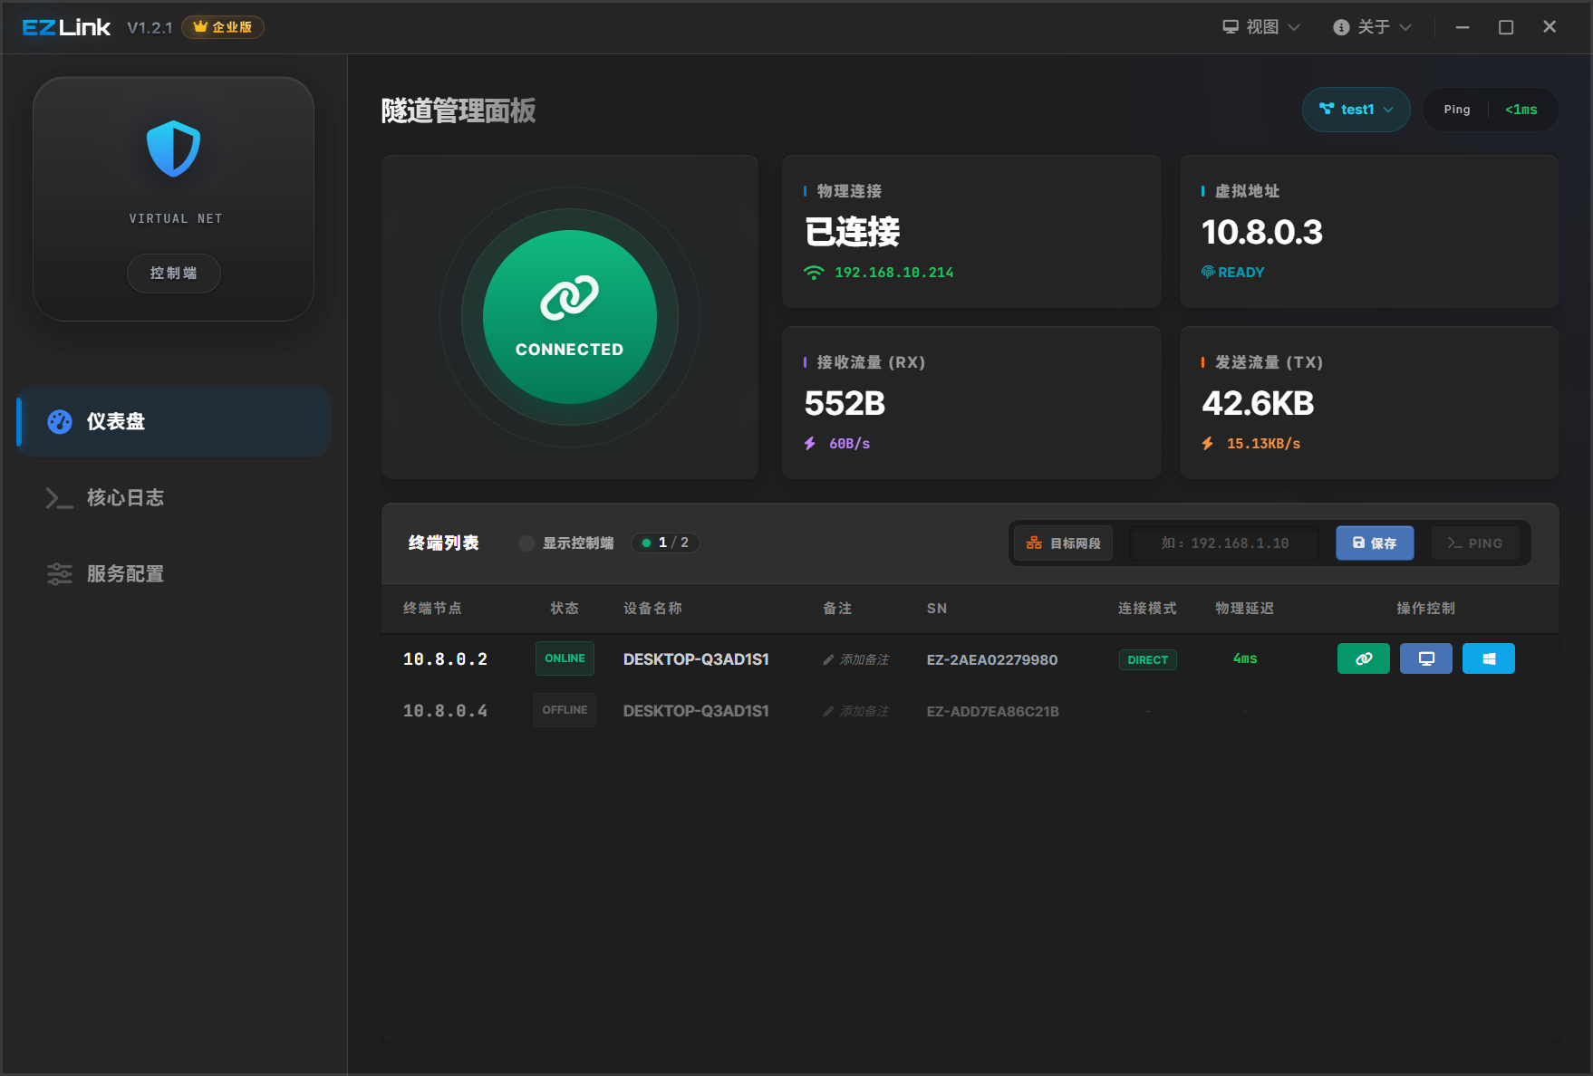Click the green link icon for 10.8.0.2
Image resolution: width=1593 pixels, height=1076 pixels.
(1363, 658)
